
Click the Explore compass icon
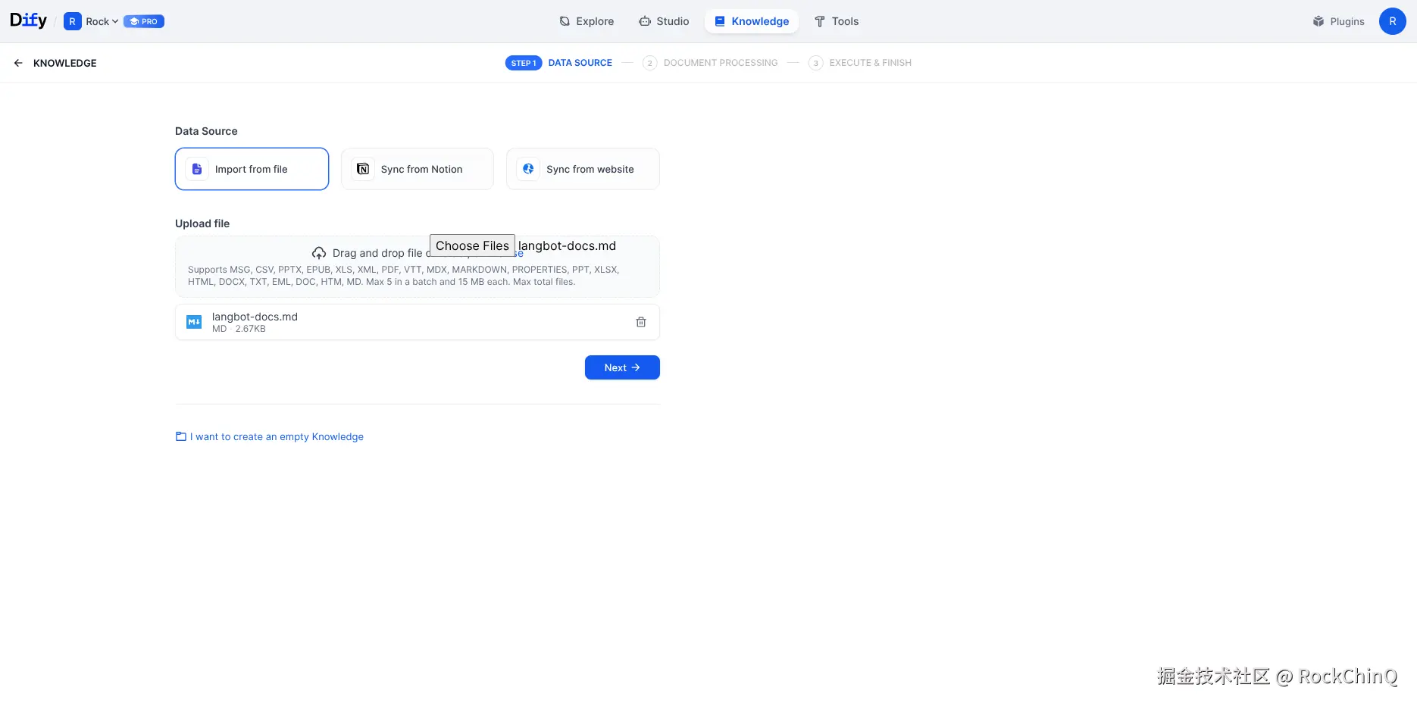coord(565,21)
